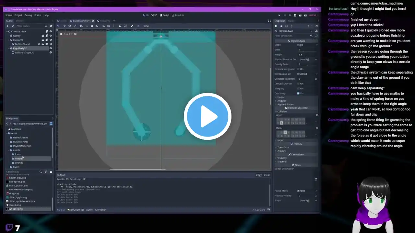Switch to the Script workspace

coord(165,15)
